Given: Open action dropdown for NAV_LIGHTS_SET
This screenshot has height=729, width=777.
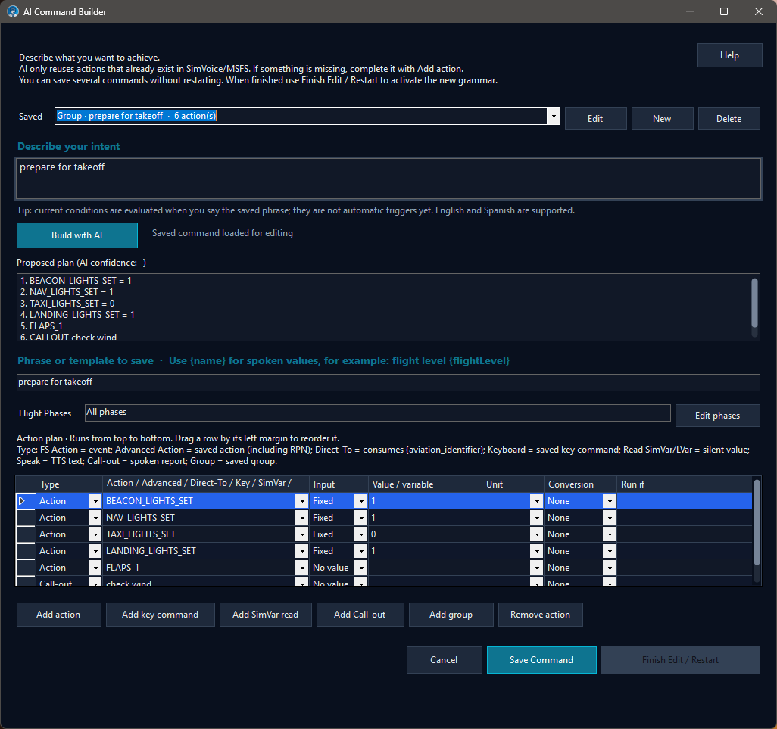Looking at the screenshot, I should click(x=301, y=518).
